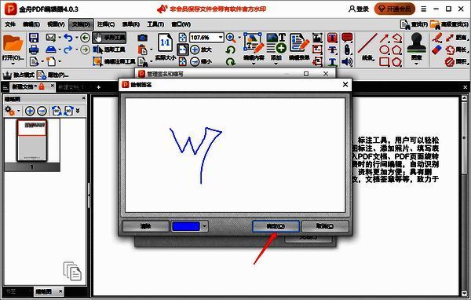Select the eraser tool icon

[436, 50]
